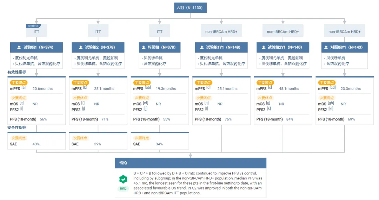
Task: Open footnote [c] beside mPFS 45.1months
Action: [270, 88]
